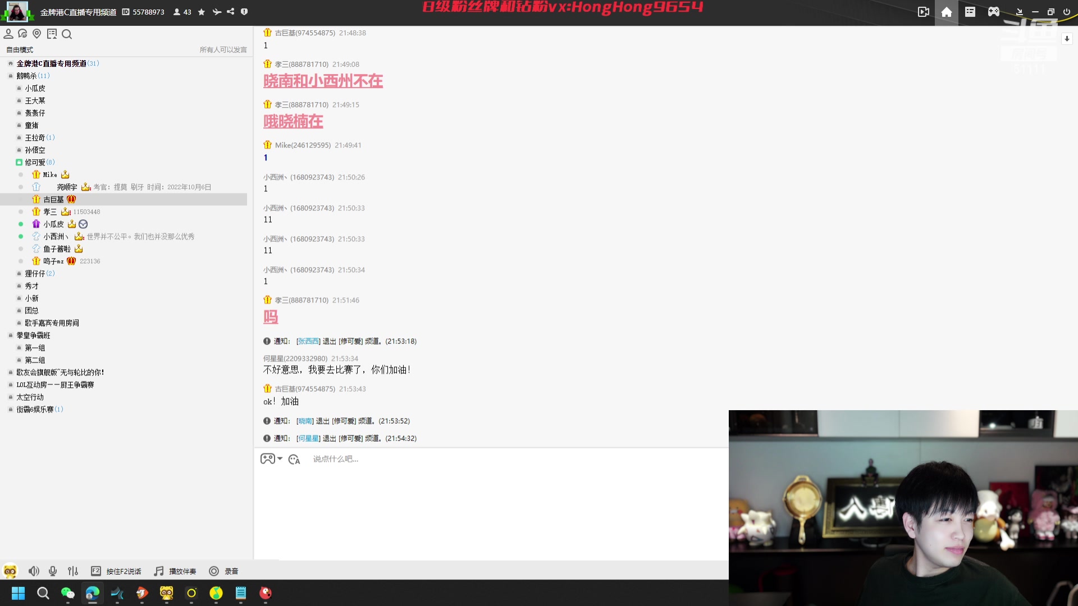Screen dimensions: 1078x606
Task: Click the favorite star icon in title bar
Action: (202, 12)
